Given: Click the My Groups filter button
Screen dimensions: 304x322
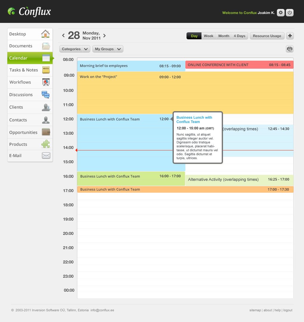Looking at the screenshot, I should point(104,49).
